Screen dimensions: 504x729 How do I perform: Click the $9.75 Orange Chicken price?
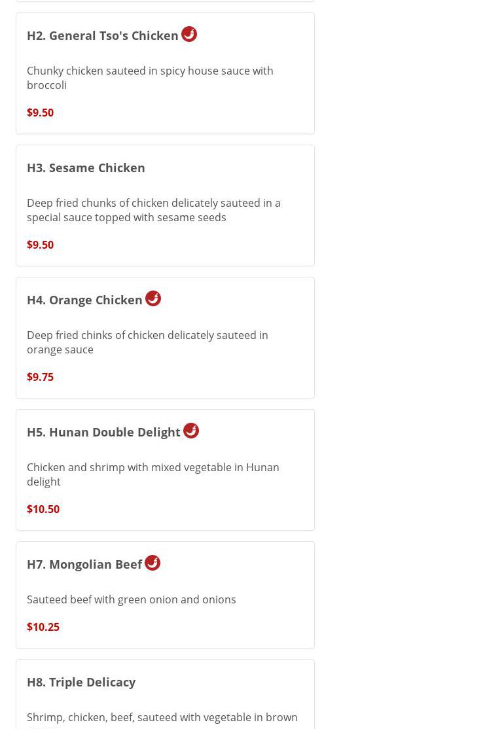click(x=40, y=377)
